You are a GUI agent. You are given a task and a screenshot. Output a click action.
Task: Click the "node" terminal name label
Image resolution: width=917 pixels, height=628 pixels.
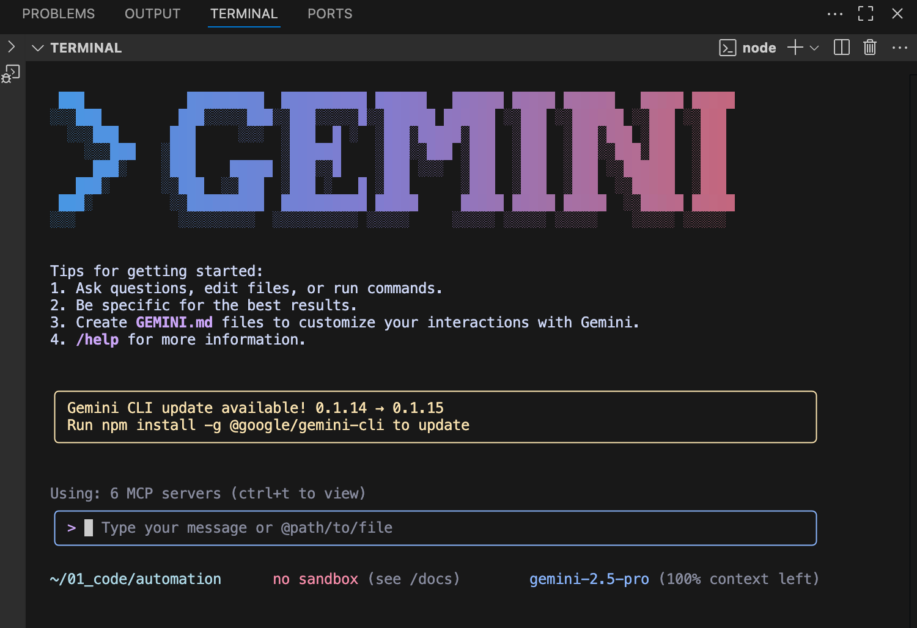(x=759, y=48)
